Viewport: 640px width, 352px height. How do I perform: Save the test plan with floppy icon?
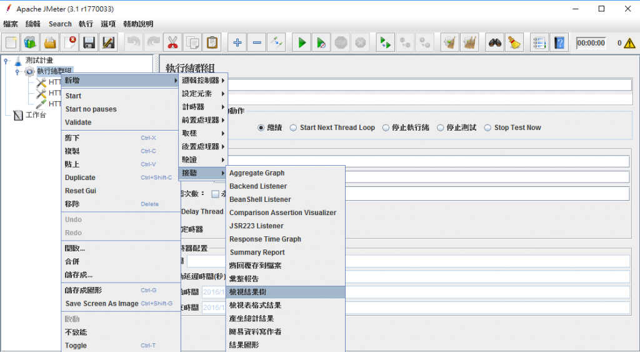[x=89, y=43]
